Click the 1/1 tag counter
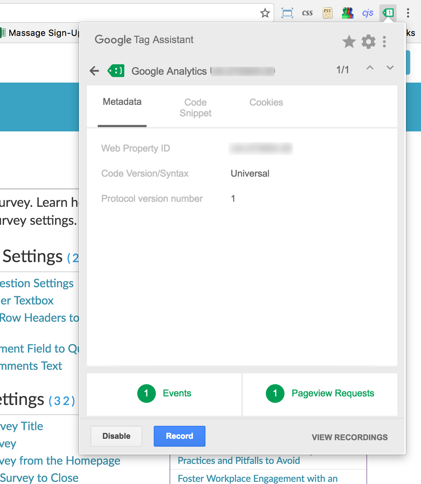Viewport: 421px width, 484px height. point(342,70)
